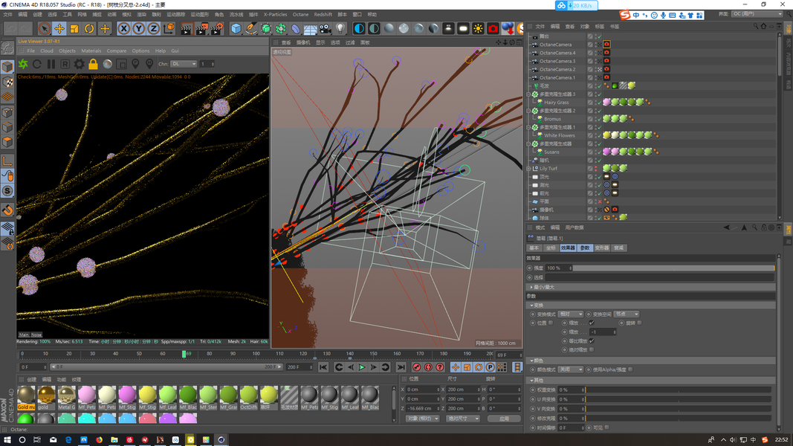Viewport: 793px width, 446px height.
Task: Add a Light object (bulb icon)
Action: point(340,29)
